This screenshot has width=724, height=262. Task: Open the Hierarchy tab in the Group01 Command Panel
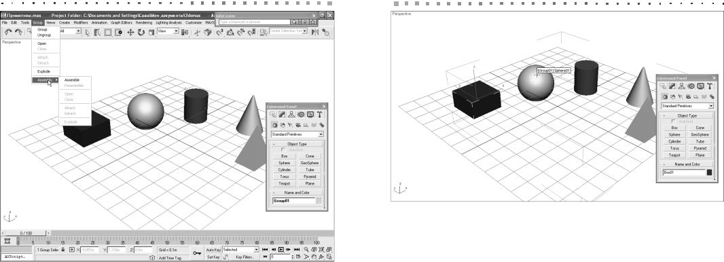click(x=291, y=115)
